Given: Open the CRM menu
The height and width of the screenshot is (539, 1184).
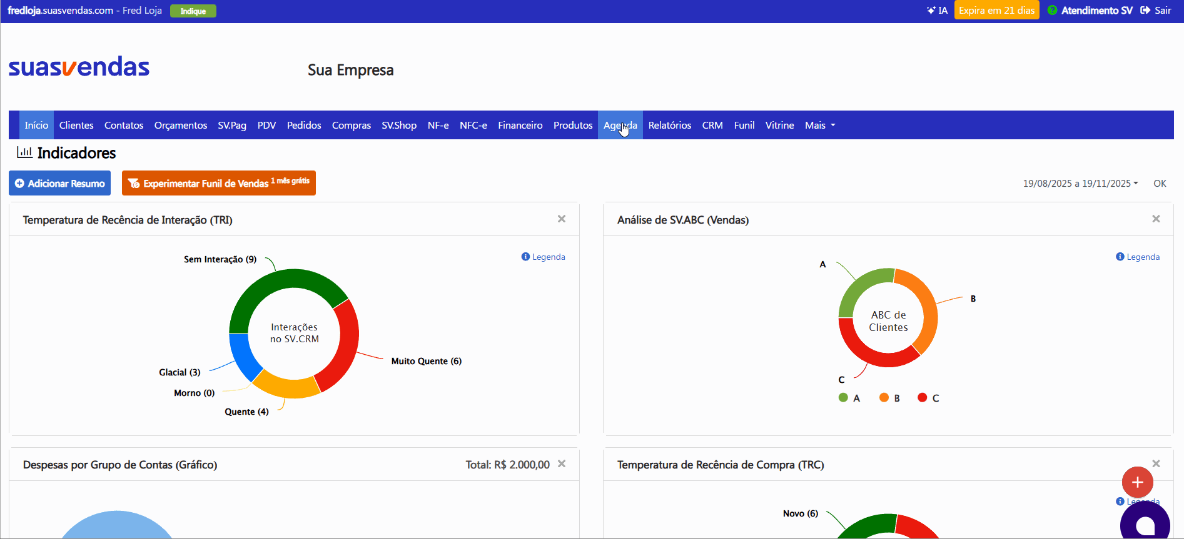Looking at the screenshot, I should point(712,125).
